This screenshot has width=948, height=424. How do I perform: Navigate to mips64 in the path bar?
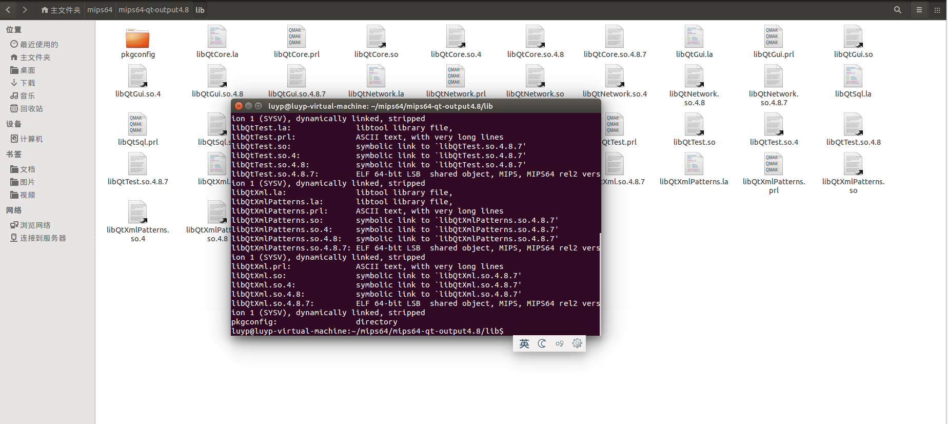coord(100,10)
